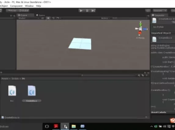This screenshot has width=175, height=130.
Task: Open the Shaded draw mode dropdown
Action: [29, 18]
